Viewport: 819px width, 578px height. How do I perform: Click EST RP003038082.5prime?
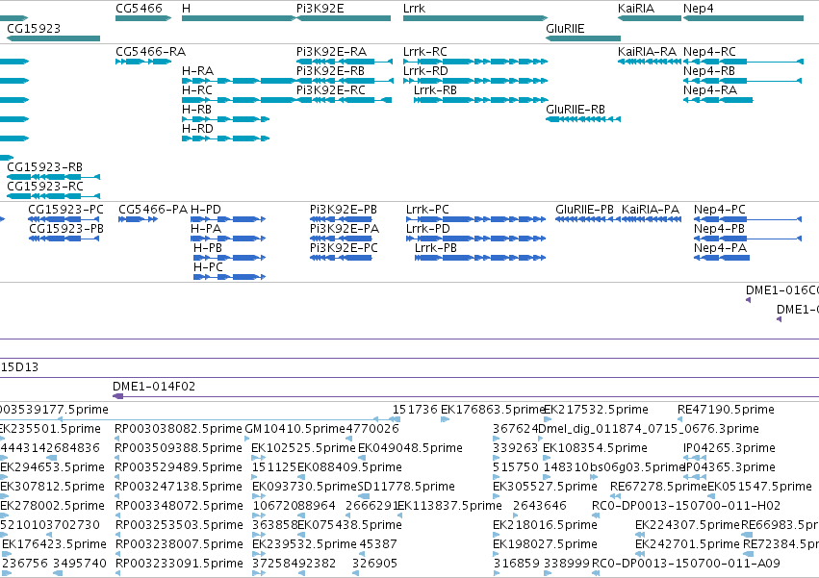[x=117, y=439]
